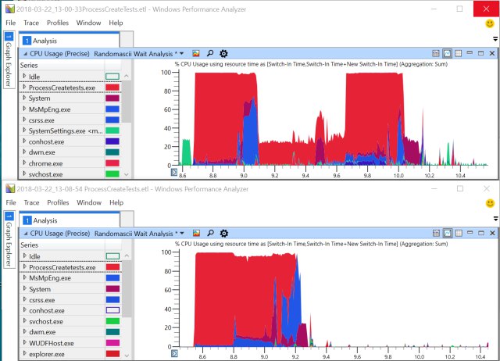Click the search magnifier in top window toolbar
The height and width of the screenshot is (361, 500).
point(210,53)
